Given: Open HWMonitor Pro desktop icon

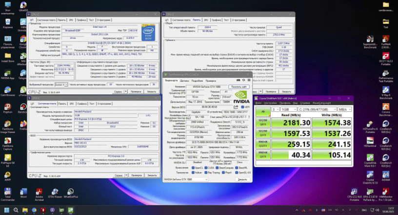Looking at the screenshot, I should point(386,195).
